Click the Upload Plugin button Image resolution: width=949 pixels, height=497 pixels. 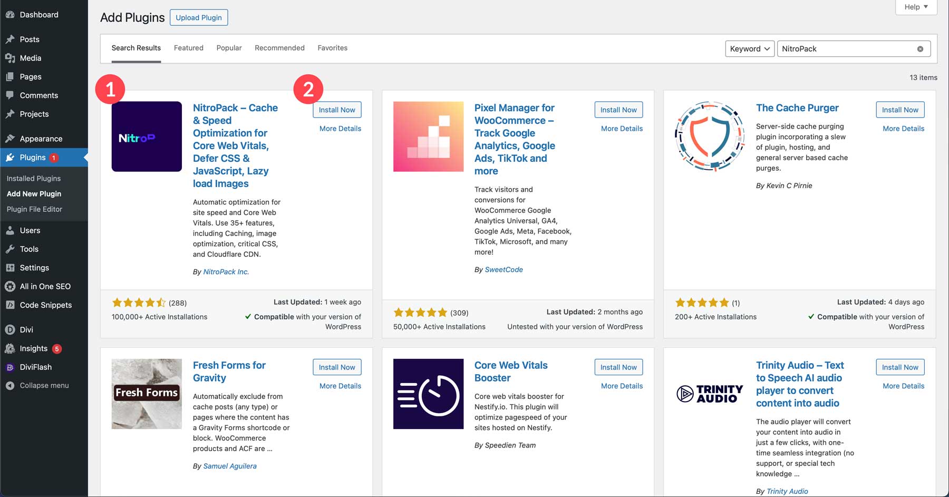[199, 17]
